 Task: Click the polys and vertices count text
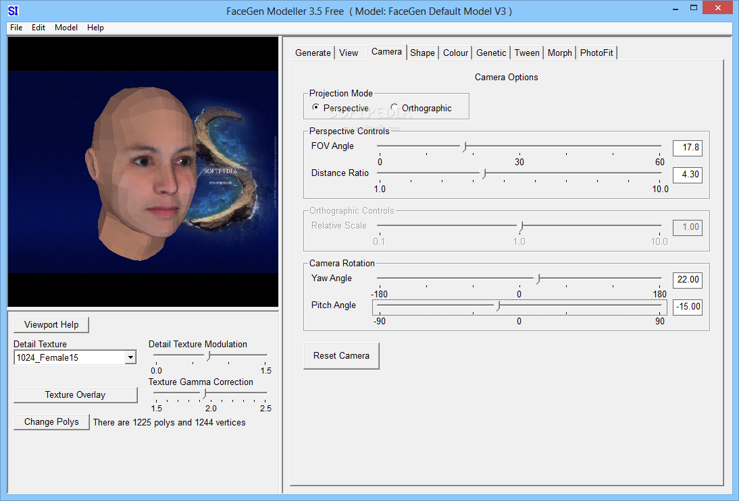coord(169,422)
